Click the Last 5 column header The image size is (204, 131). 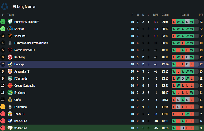[x=185, y=15]
